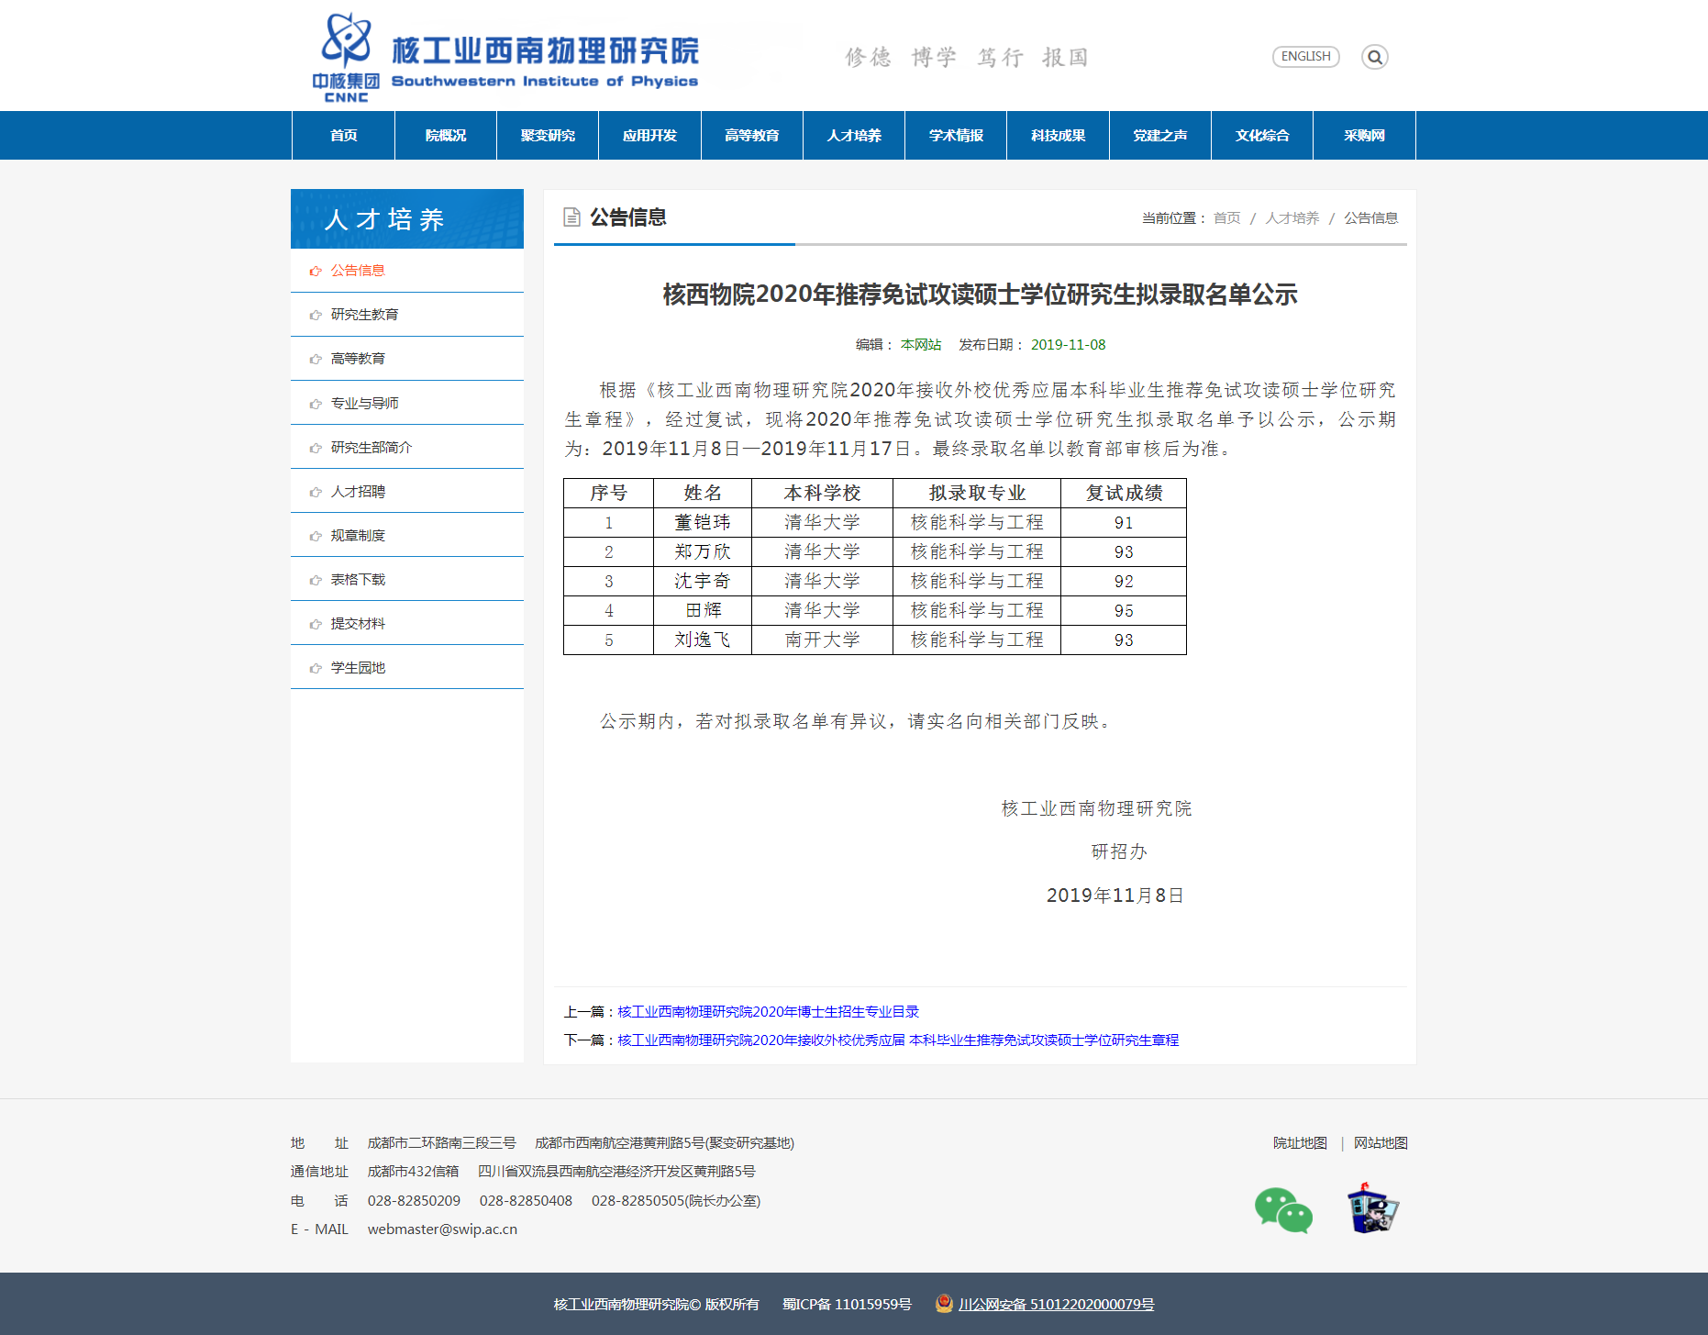The width and height of the screenshot is (1708, 1335).
Task: Click the 拟录取专业 column header
Action: 977,494
